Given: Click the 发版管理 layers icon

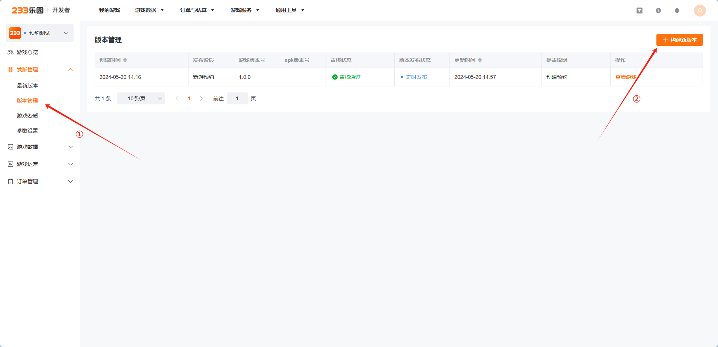Looking at the screenshot, I should 11,69.
